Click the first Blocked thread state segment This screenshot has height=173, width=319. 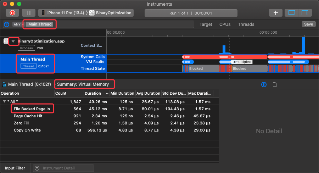point(204,68)
